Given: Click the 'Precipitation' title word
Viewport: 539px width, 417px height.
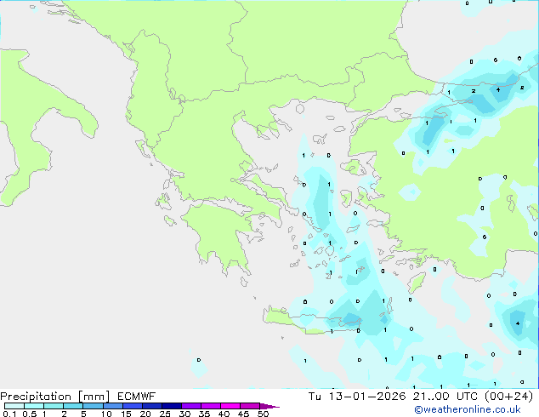Looking at the screenshot, I should (x=36, y=397).
